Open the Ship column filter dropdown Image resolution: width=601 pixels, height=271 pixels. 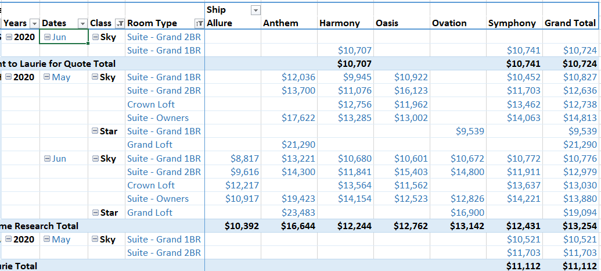(255, 10)
